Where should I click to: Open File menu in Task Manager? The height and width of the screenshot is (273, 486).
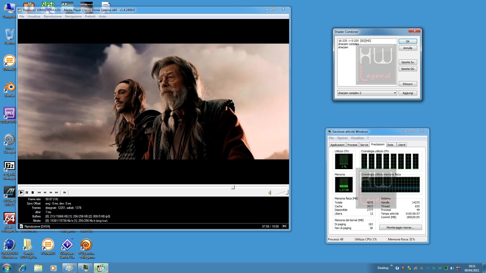pyautogui.click(x=331, y=138)
